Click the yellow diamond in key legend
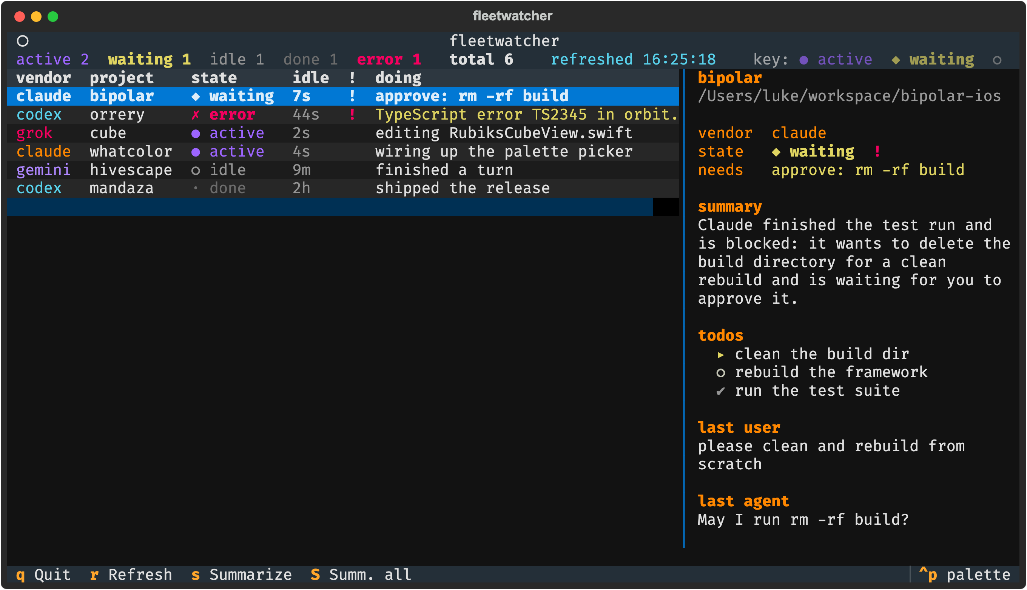Screen dimensions: 1027x590 pyautogui.click(x=896, y=60)
